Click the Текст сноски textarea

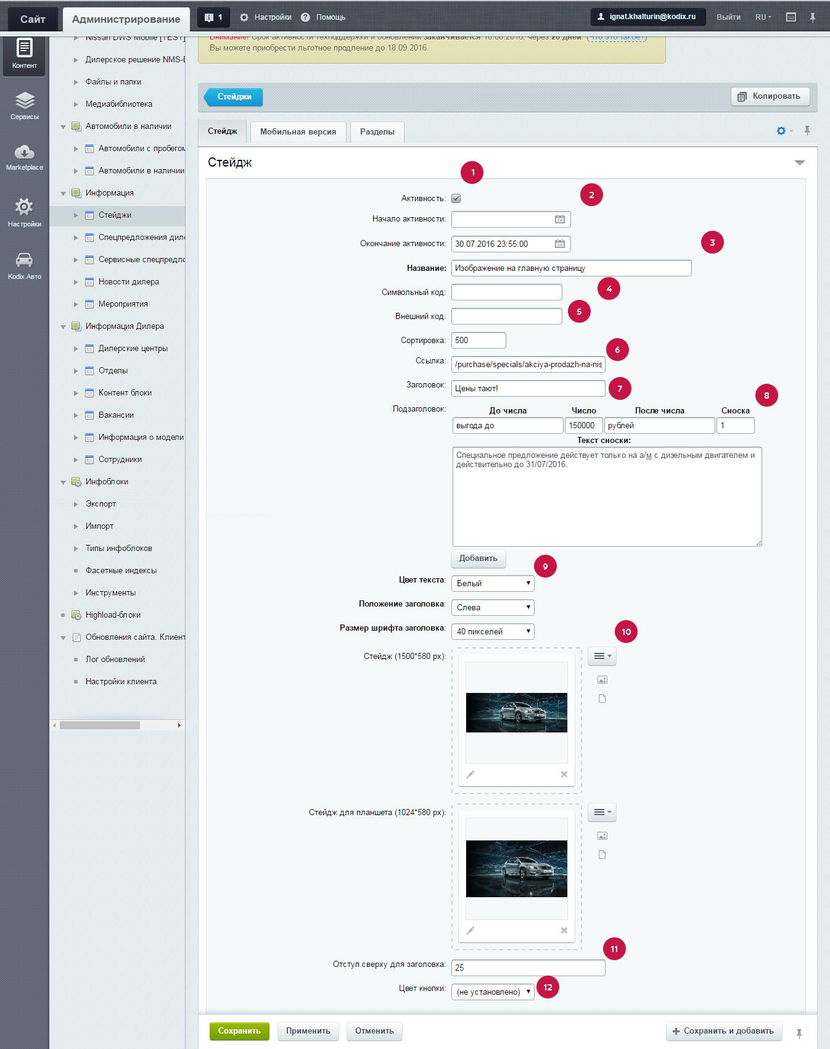607,497
